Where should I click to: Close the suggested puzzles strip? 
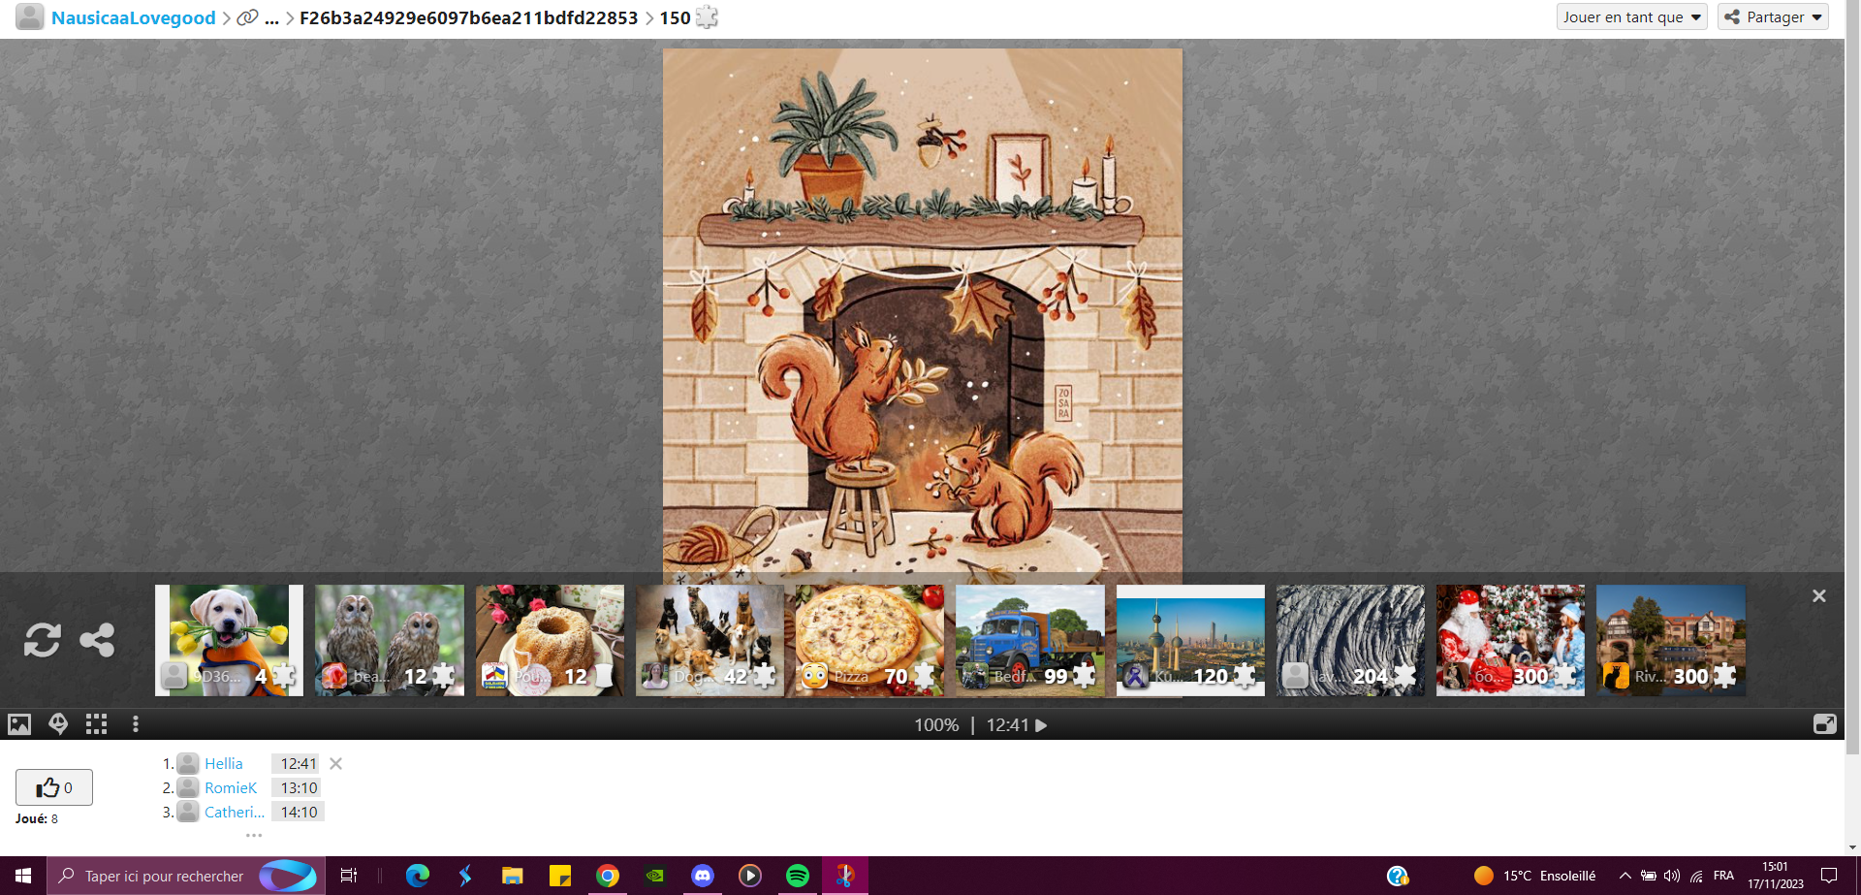(x=1818, y=596)
